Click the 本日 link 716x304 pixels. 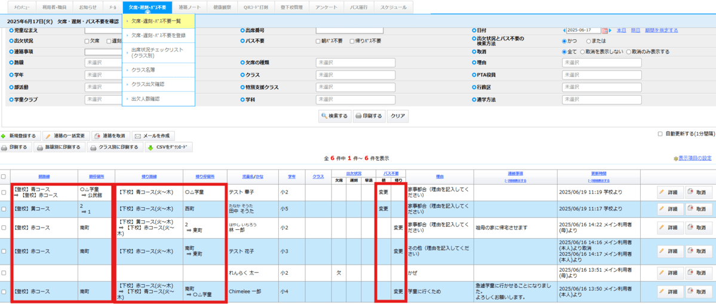pos(621,30)
